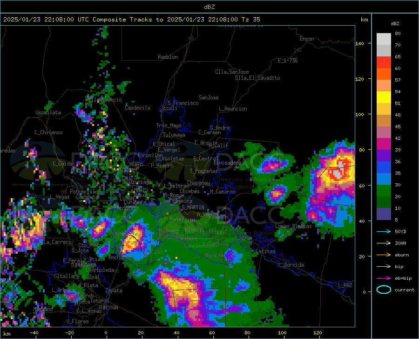Click the white 65+ dBZ storm core near the east edge
Viewport: 419px width, 339px height.
338,173
